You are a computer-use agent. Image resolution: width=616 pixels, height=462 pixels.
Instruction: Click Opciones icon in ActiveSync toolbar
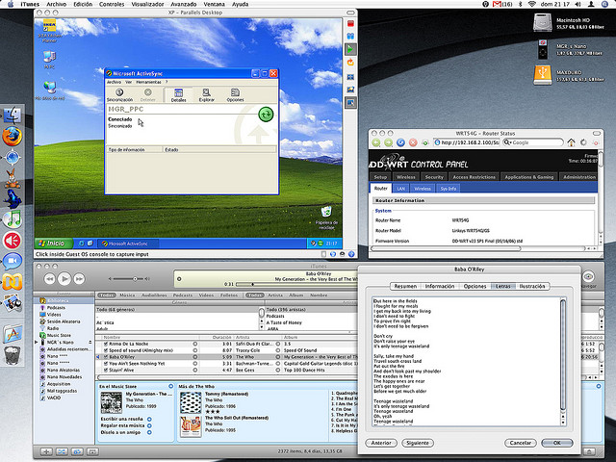(x=235, y=95)
